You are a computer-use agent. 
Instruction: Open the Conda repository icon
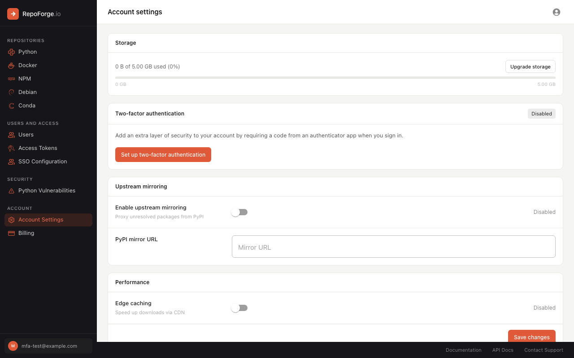(11, 105)
